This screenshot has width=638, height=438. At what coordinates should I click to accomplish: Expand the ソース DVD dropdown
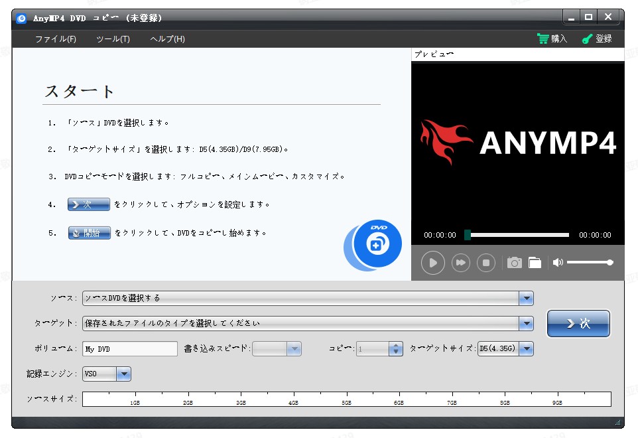(x=526, y=299)
